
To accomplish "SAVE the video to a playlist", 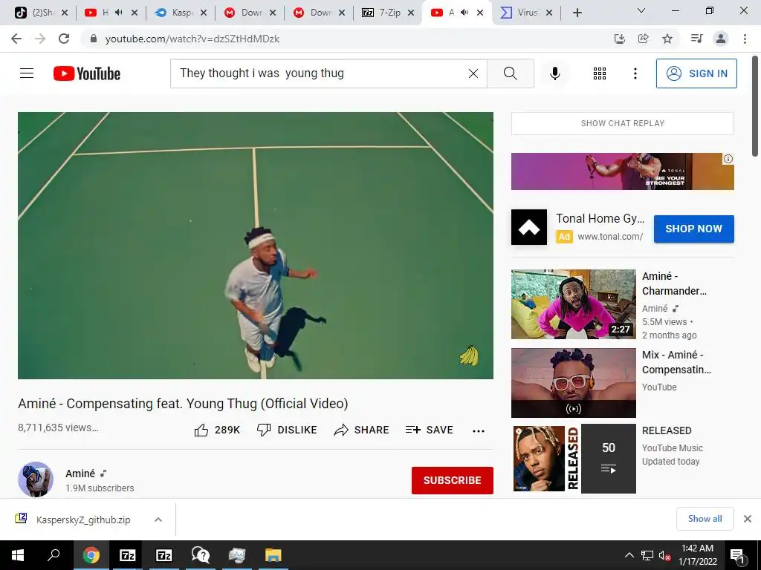I will tap(429, 430).
